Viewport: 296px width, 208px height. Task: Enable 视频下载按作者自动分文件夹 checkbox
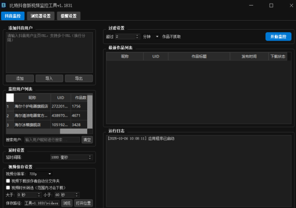click(8, 181)
